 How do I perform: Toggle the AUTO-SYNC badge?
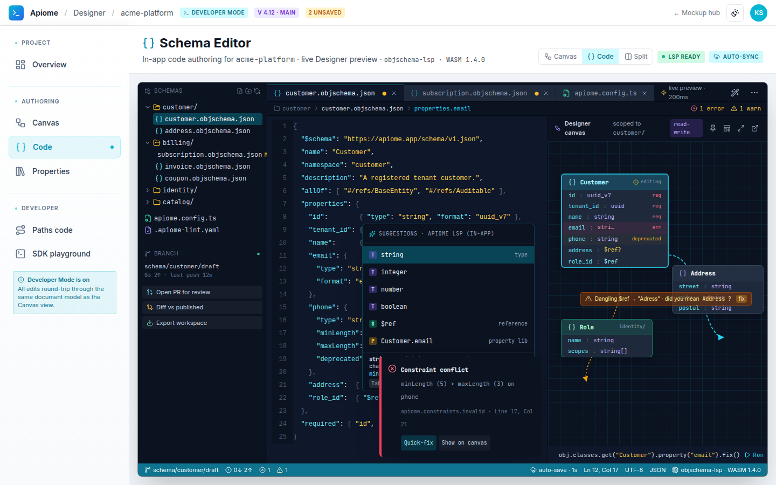click(x=736, y=57)
